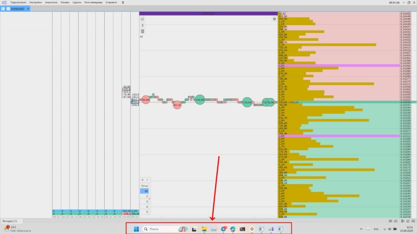The height and width of the screenshot is (234, 417).
Task: Open the Подключения menu
Action: [18, 2]
